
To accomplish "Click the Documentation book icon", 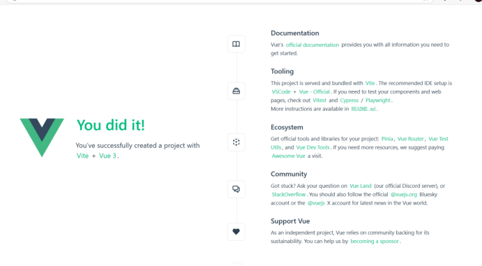I will pyautogui.click(x=236, y=44).
